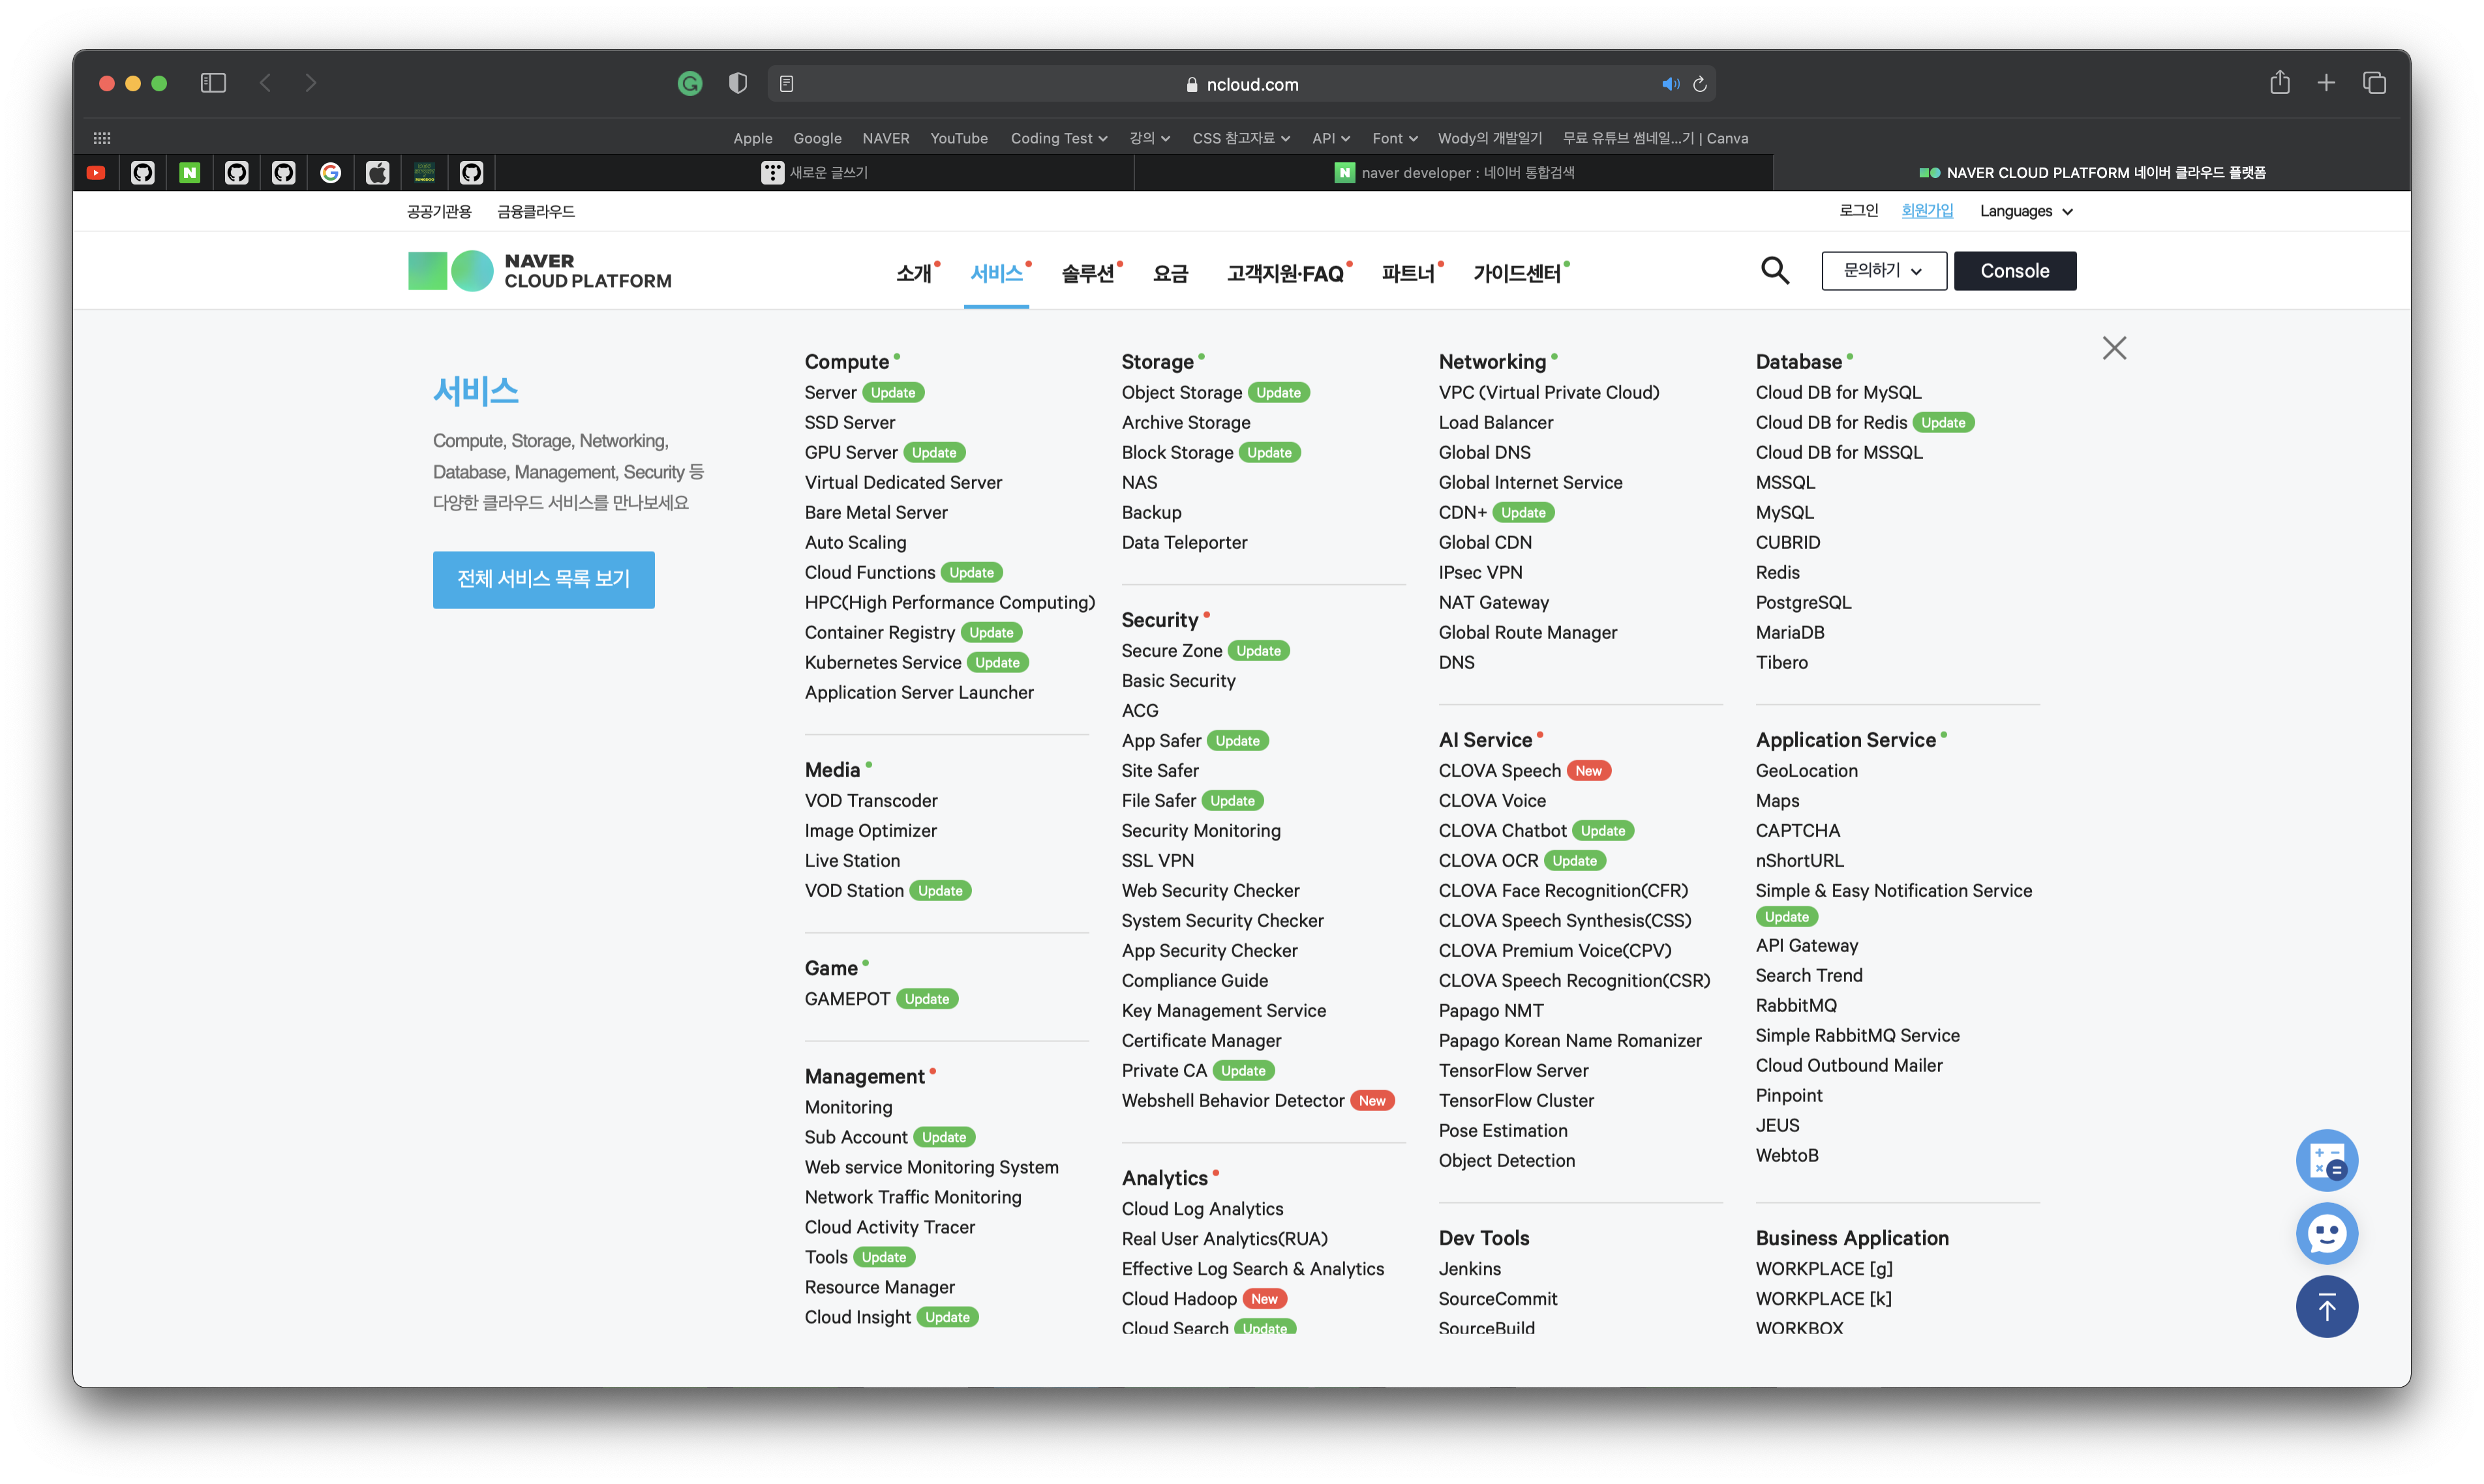The image size is (2484, 1484).
Task: Expand the 문의하기 dropdown
Action: 1883,271
